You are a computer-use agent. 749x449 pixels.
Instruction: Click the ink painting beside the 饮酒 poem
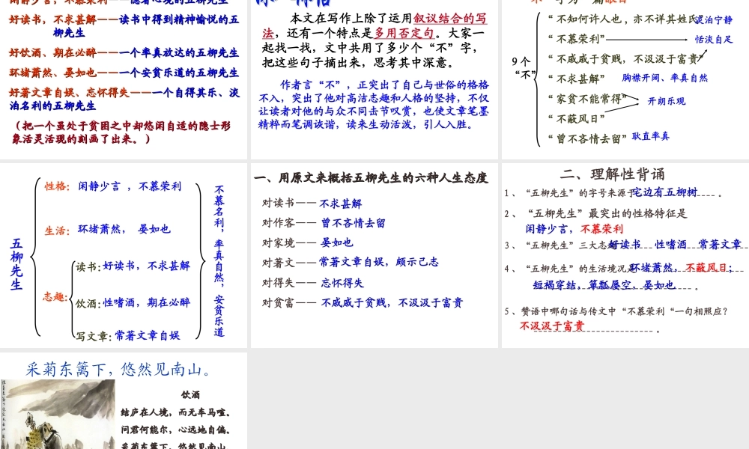pyautogui.click(x=58, y=414)
